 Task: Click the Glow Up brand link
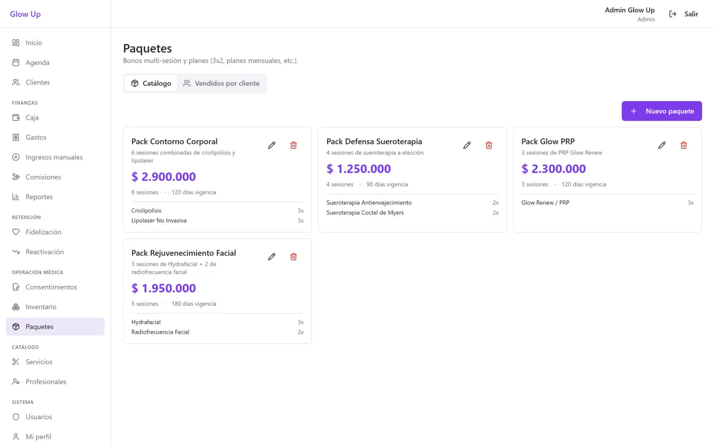[x=26, y=14]
